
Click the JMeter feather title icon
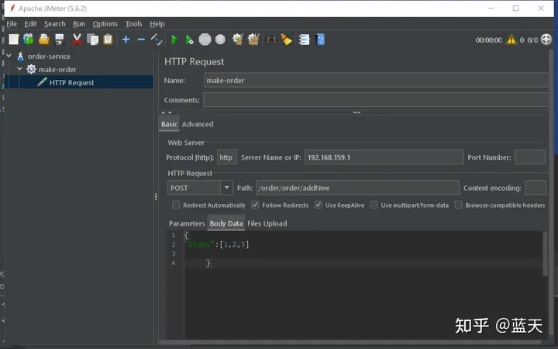point(12,8)
